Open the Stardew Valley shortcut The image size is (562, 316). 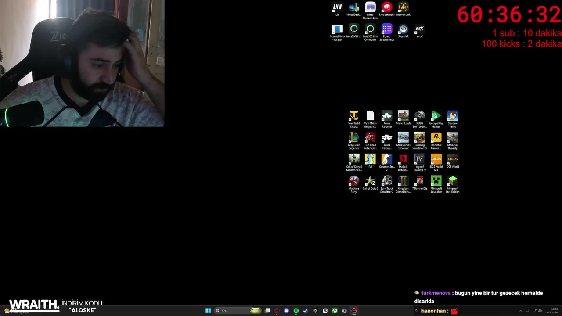[x=453, y=119]
